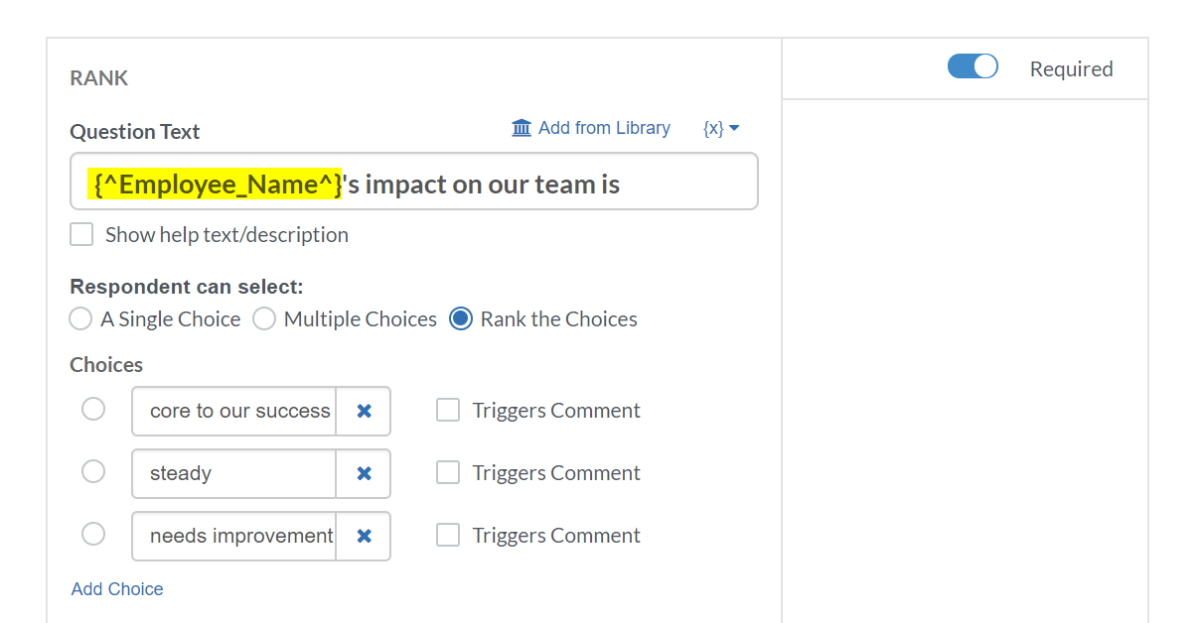Image resolution: width=1198 pixels, height=623 pixels.
Task: Select radio button beside 'core to our success'
Action: pos(93,410)
